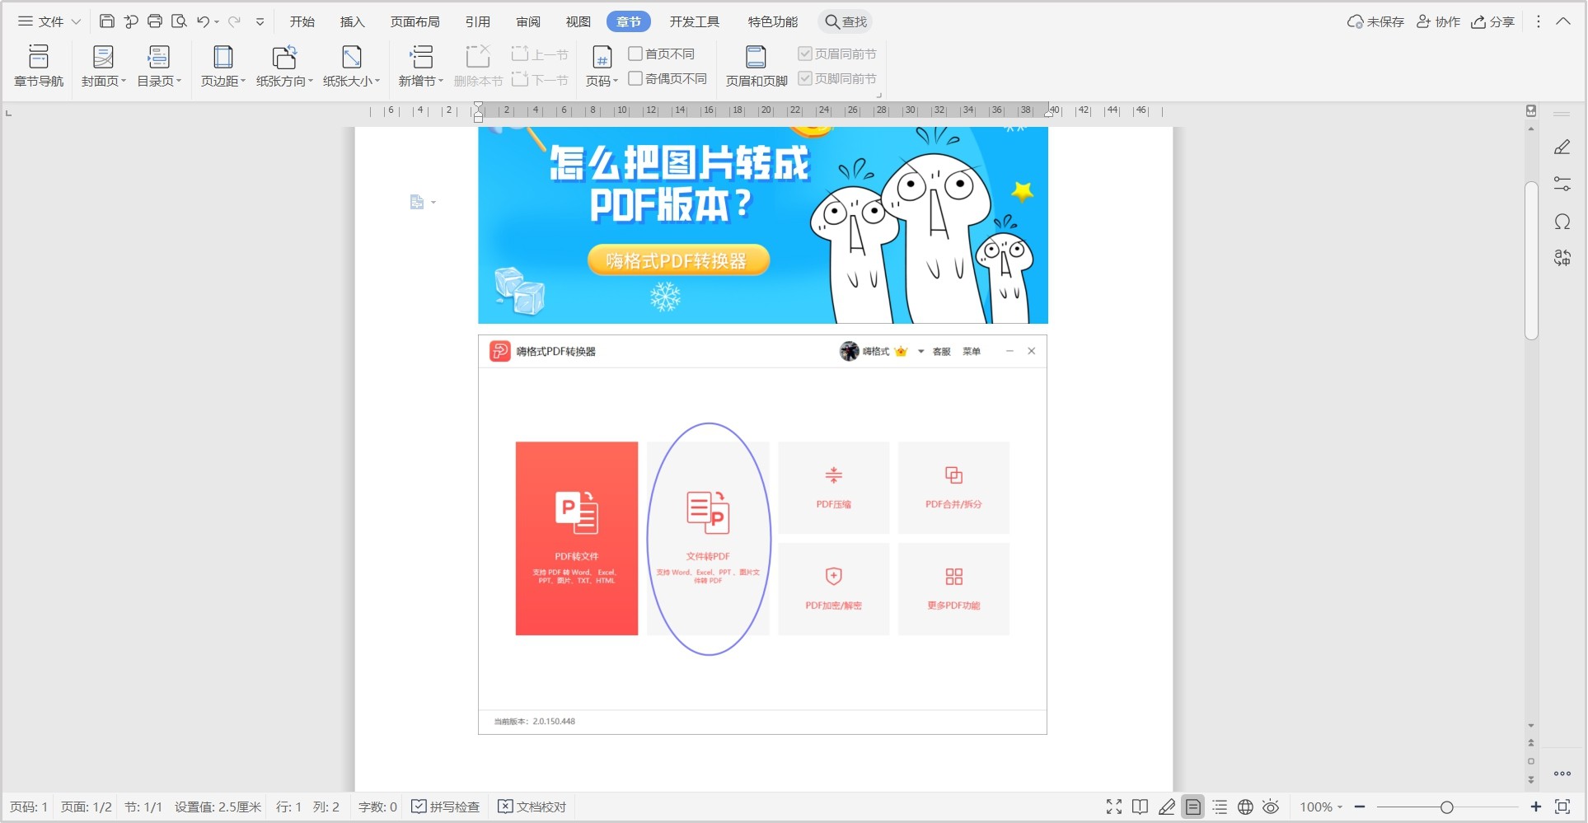The height and width of the screenshot is (823, 1588).
Task: Click the 纸张方向 orientation icon
Action: pyautogui.click(x=284, y=57)
